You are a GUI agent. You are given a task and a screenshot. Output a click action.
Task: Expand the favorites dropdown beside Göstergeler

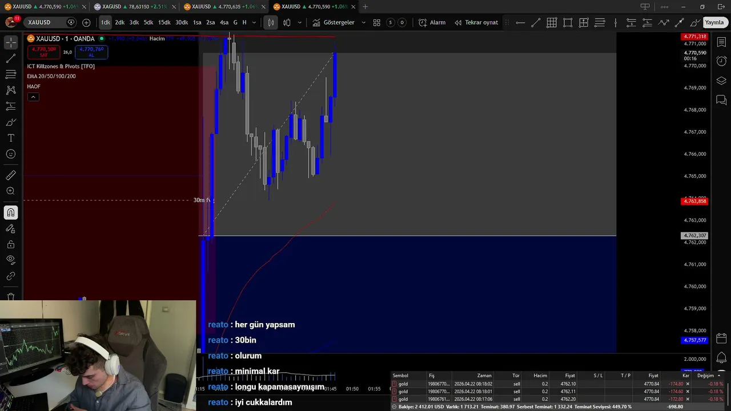(x=364, y=22)
